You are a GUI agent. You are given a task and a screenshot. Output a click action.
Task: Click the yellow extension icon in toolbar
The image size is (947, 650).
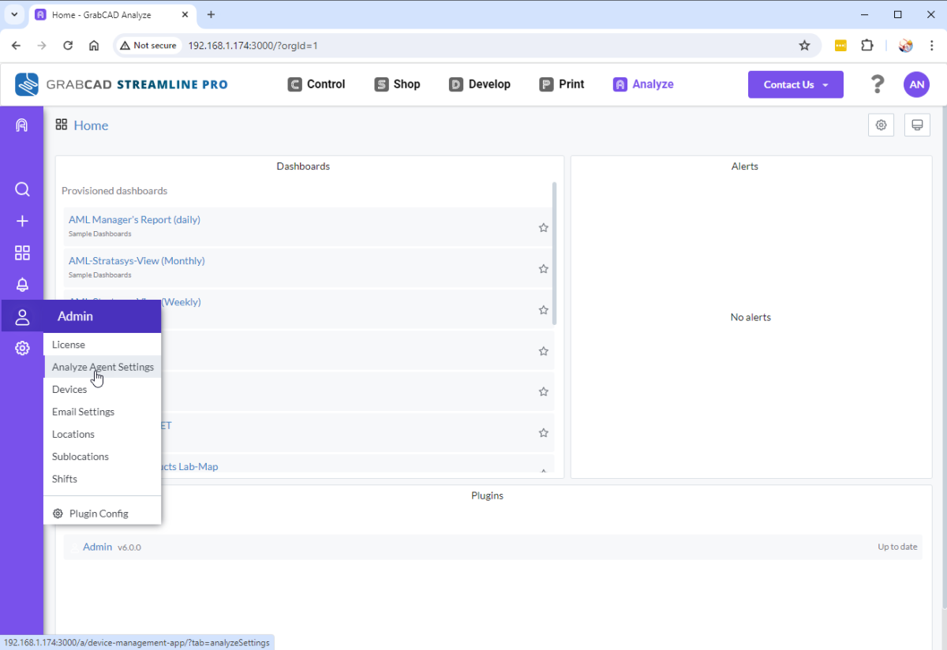(840, 46)
